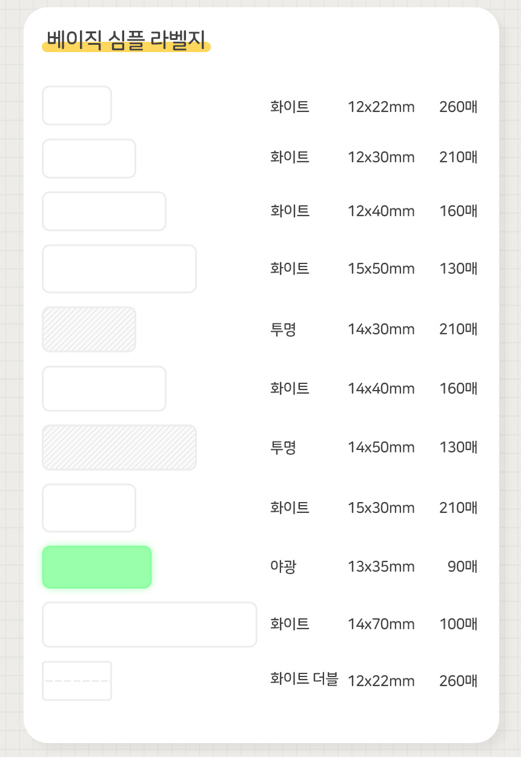521x757 pixels.
Task: Click the 베이직 심플 라벨지 heading
Action: [x=126, y=40]
